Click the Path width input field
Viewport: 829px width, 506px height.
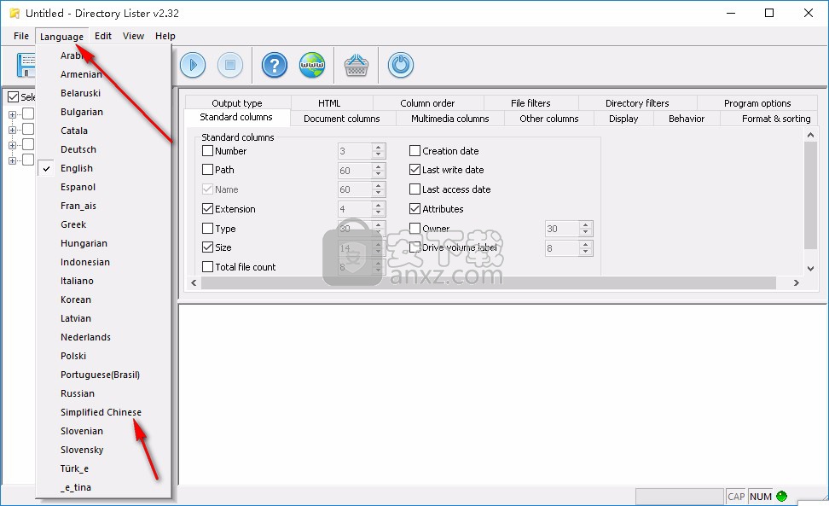(355, 171)
